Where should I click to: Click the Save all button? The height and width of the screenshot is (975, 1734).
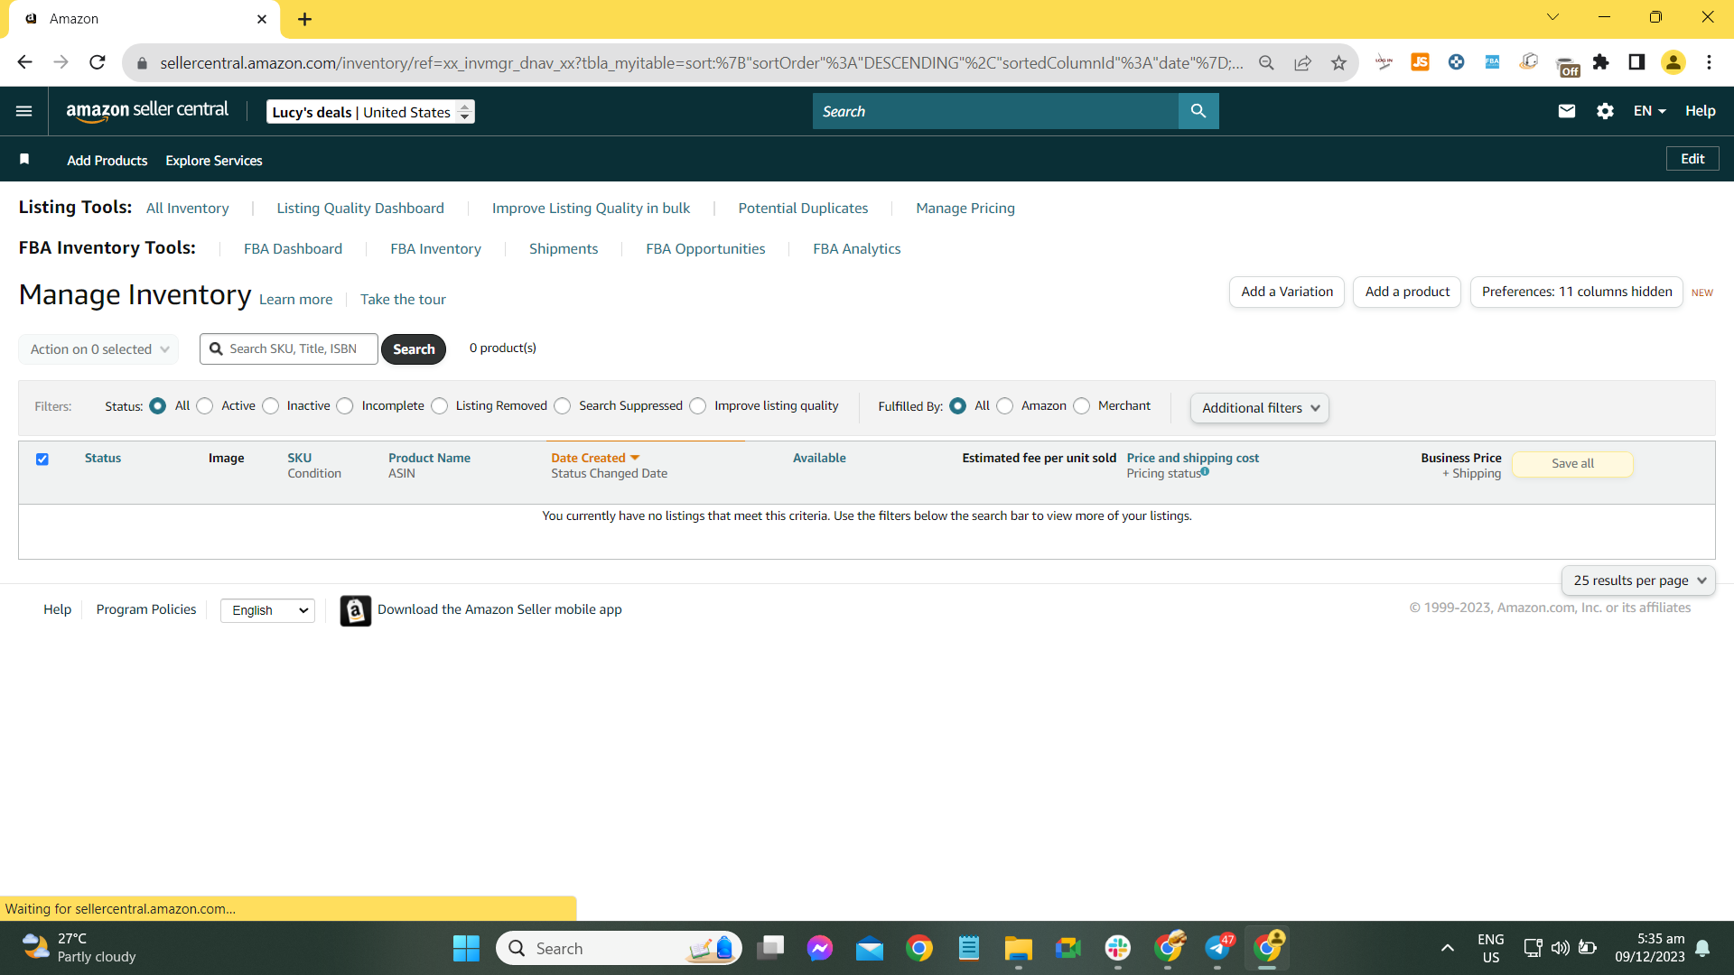[x=1572, y=464]
